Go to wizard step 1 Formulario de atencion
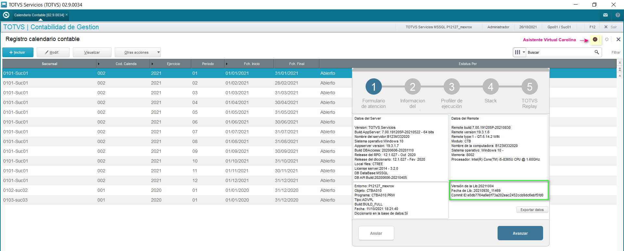This screenshot has width=624, height=251. 374,87
